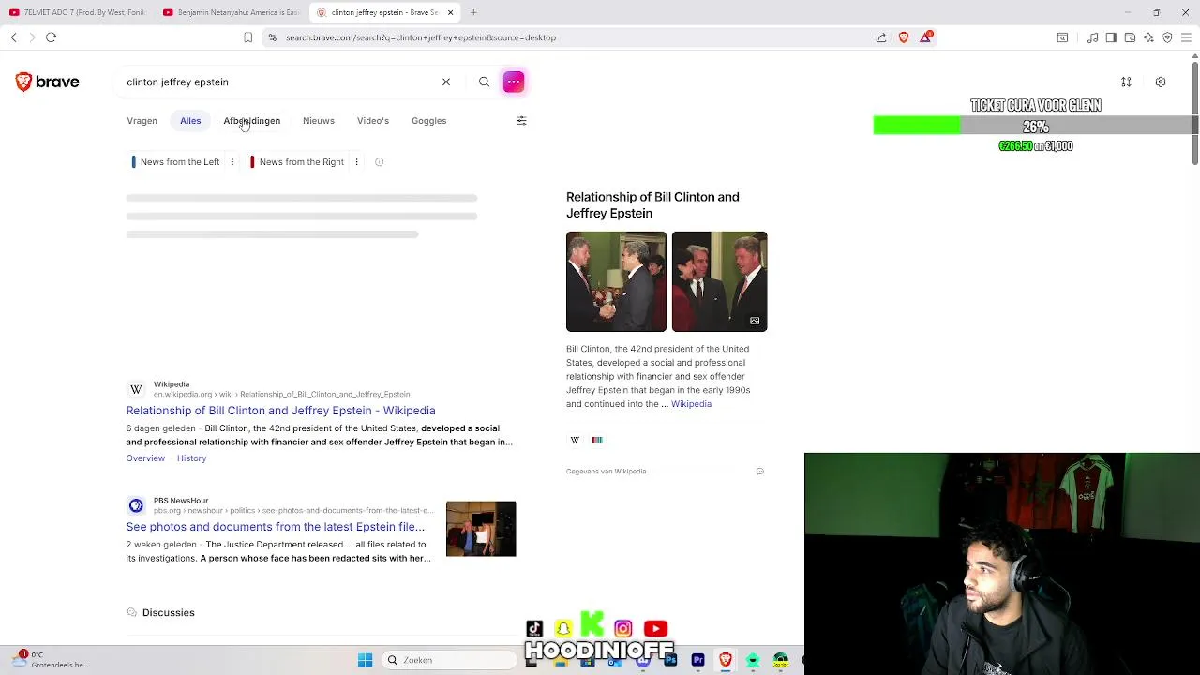Image resolution: width=1200 pixels, height=675 pixels.
Task: Open options menu for News from the Left
Action: [232, 162]
